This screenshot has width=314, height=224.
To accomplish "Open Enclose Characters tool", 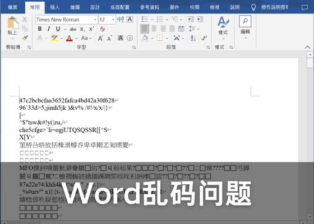I will click(x=130, y=38).
